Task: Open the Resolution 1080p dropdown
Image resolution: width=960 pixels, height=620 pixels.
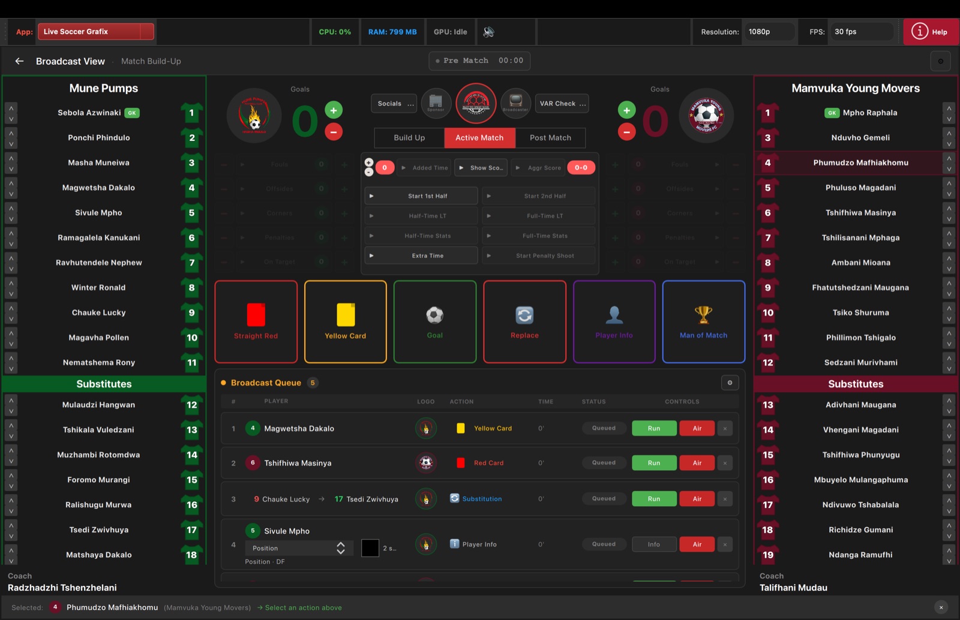Action: pyautogui.click(x=770, y=32)
